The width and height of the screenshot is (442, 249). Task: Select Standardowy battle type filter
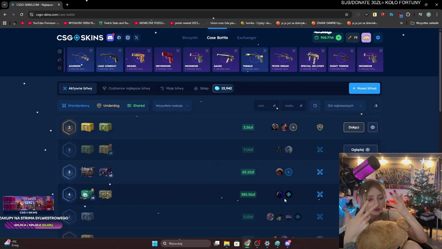click(76, 105)
